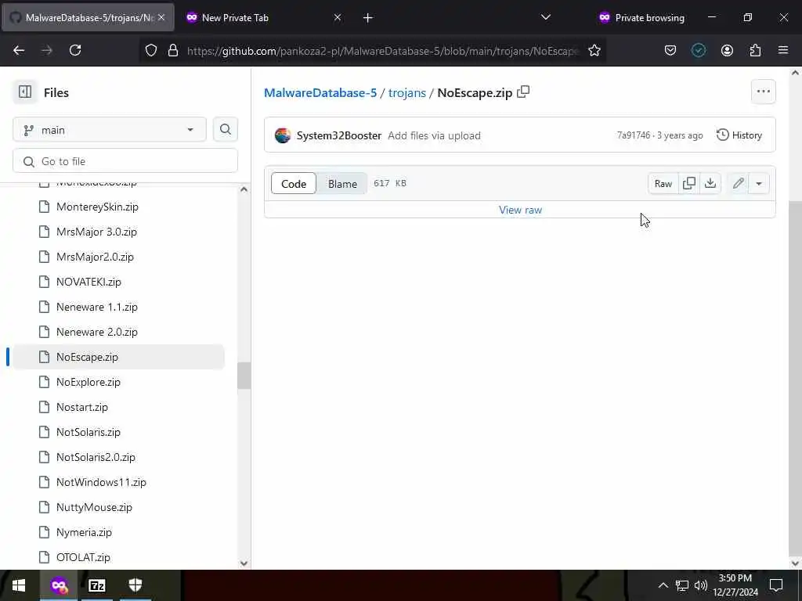
Task: Click the volume speaker tray icon
Action: point(701,585)
